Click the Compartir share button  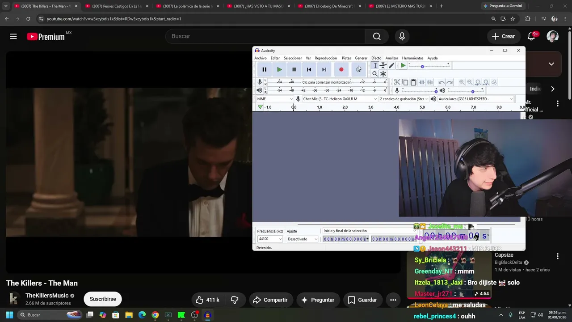[x=271, y=300]
